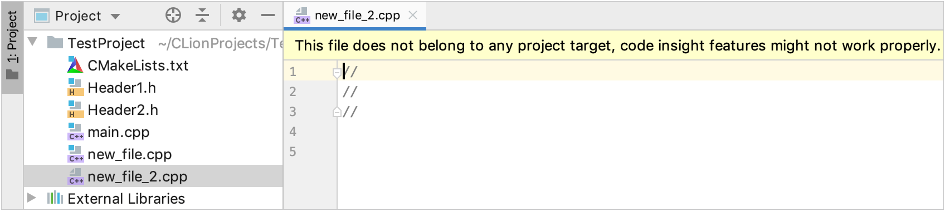Screen dimensions: 945x212
Task: Collapse the TestProject tree node
Action: pos(33,42)
